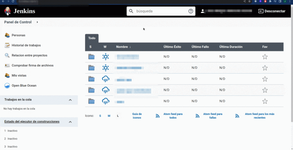The image size is (293, 150).
Task: Open Guía de iconos link
Action: pyautogui.click(x=137, y=116)
